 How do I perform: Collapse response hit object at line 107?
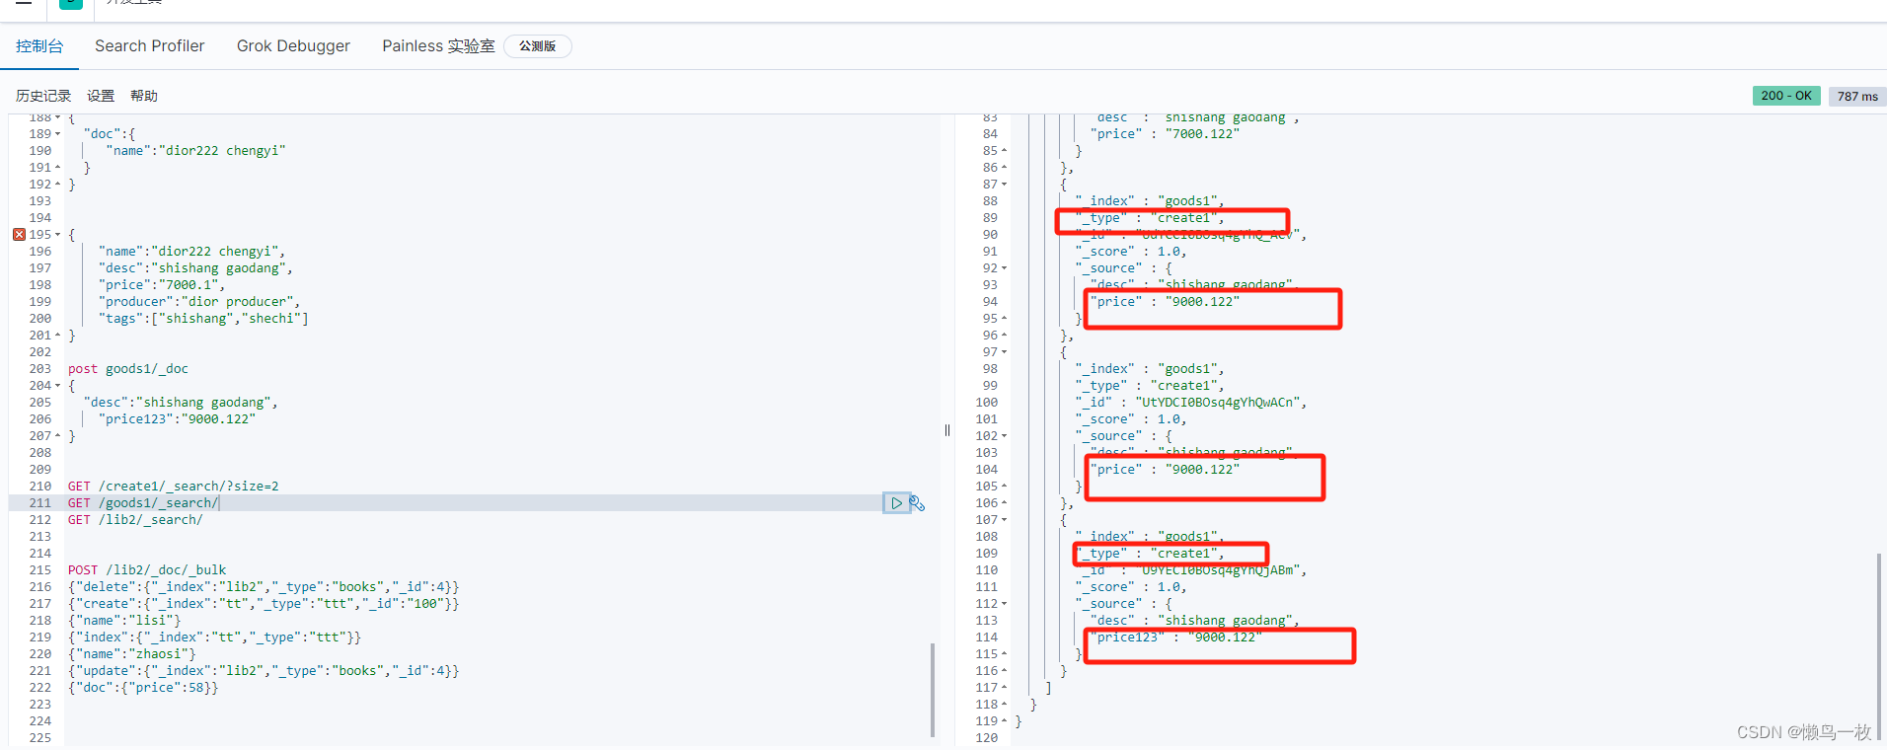click(1005, 520)
